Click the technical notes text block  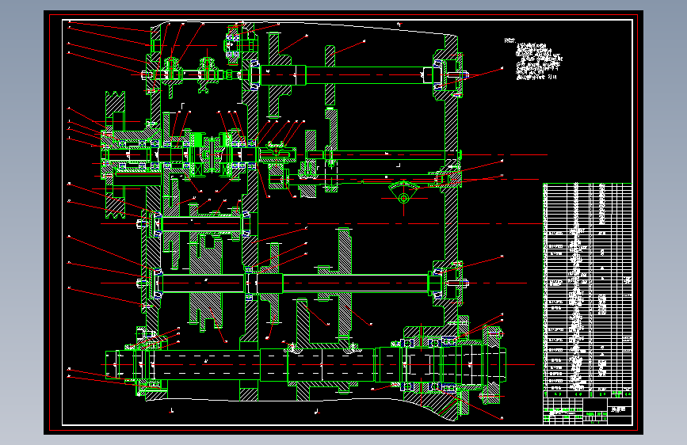pos(537,61)
